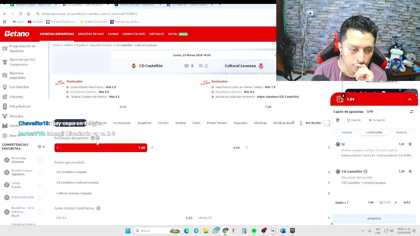Add a favorite competition with the plus icon
Viewport: 420px width, 236px height.
click(x=39, y=147)
